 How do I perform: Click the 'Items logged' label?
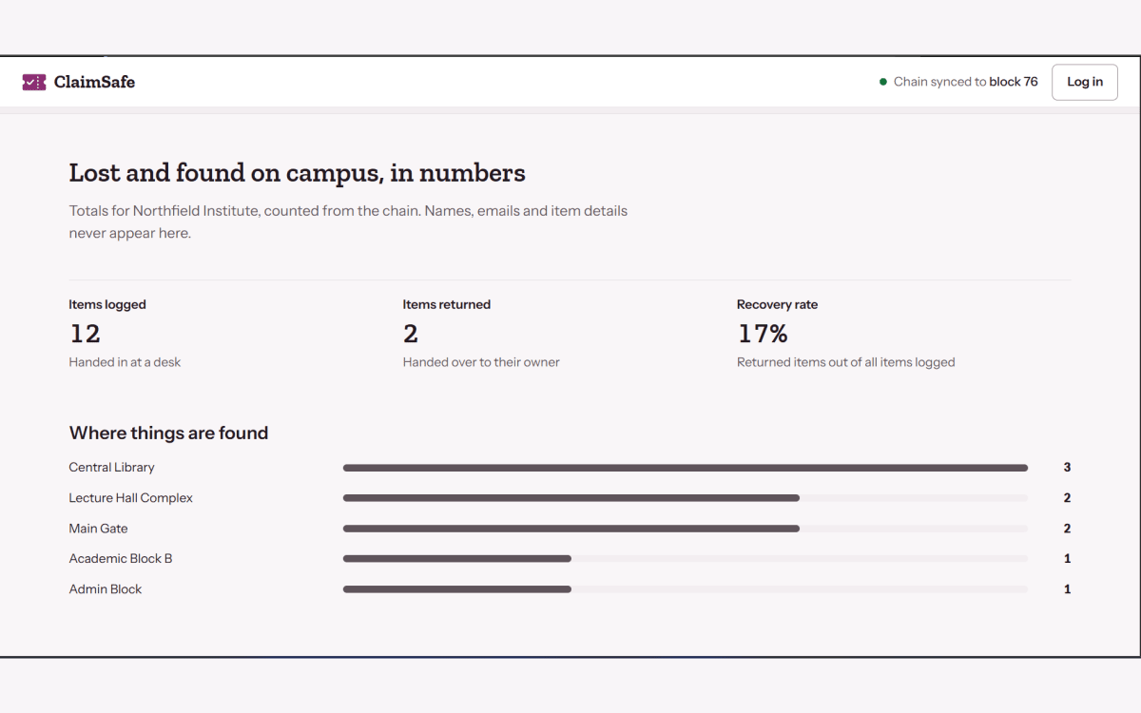(107, 305)
